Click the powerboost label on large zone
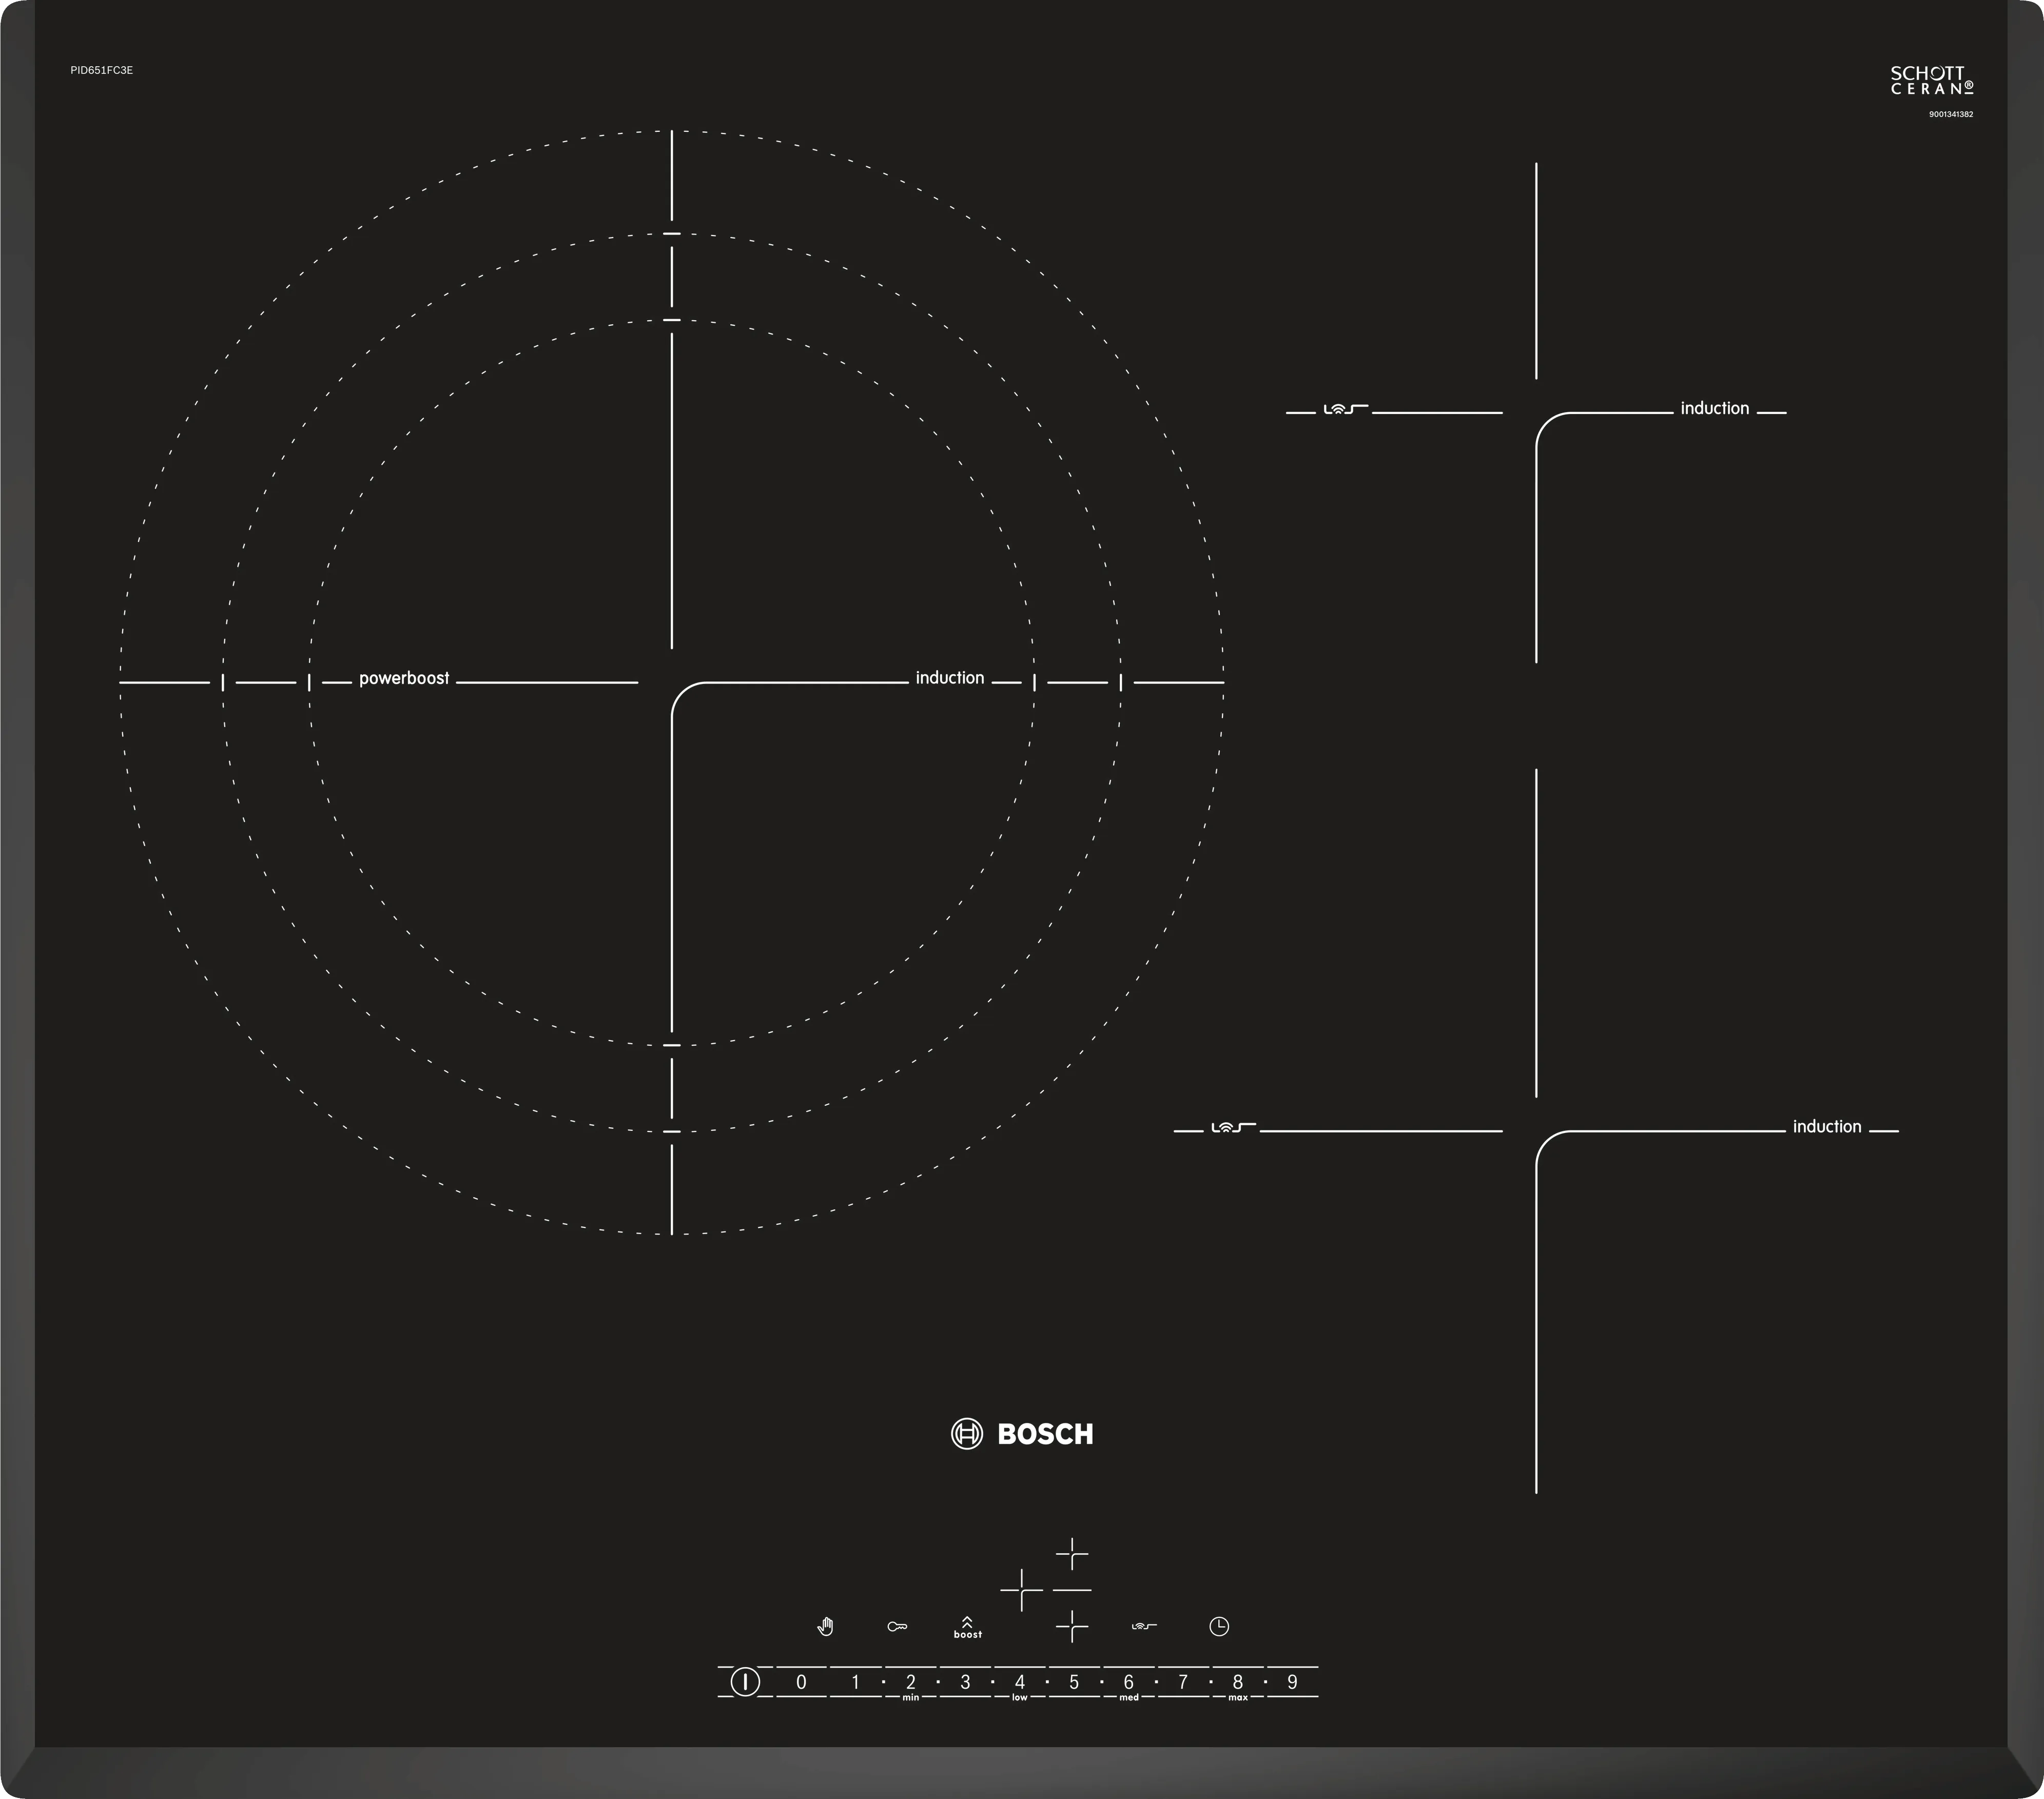This screenshot has width=2044, height=1799. tap(404, 678)
